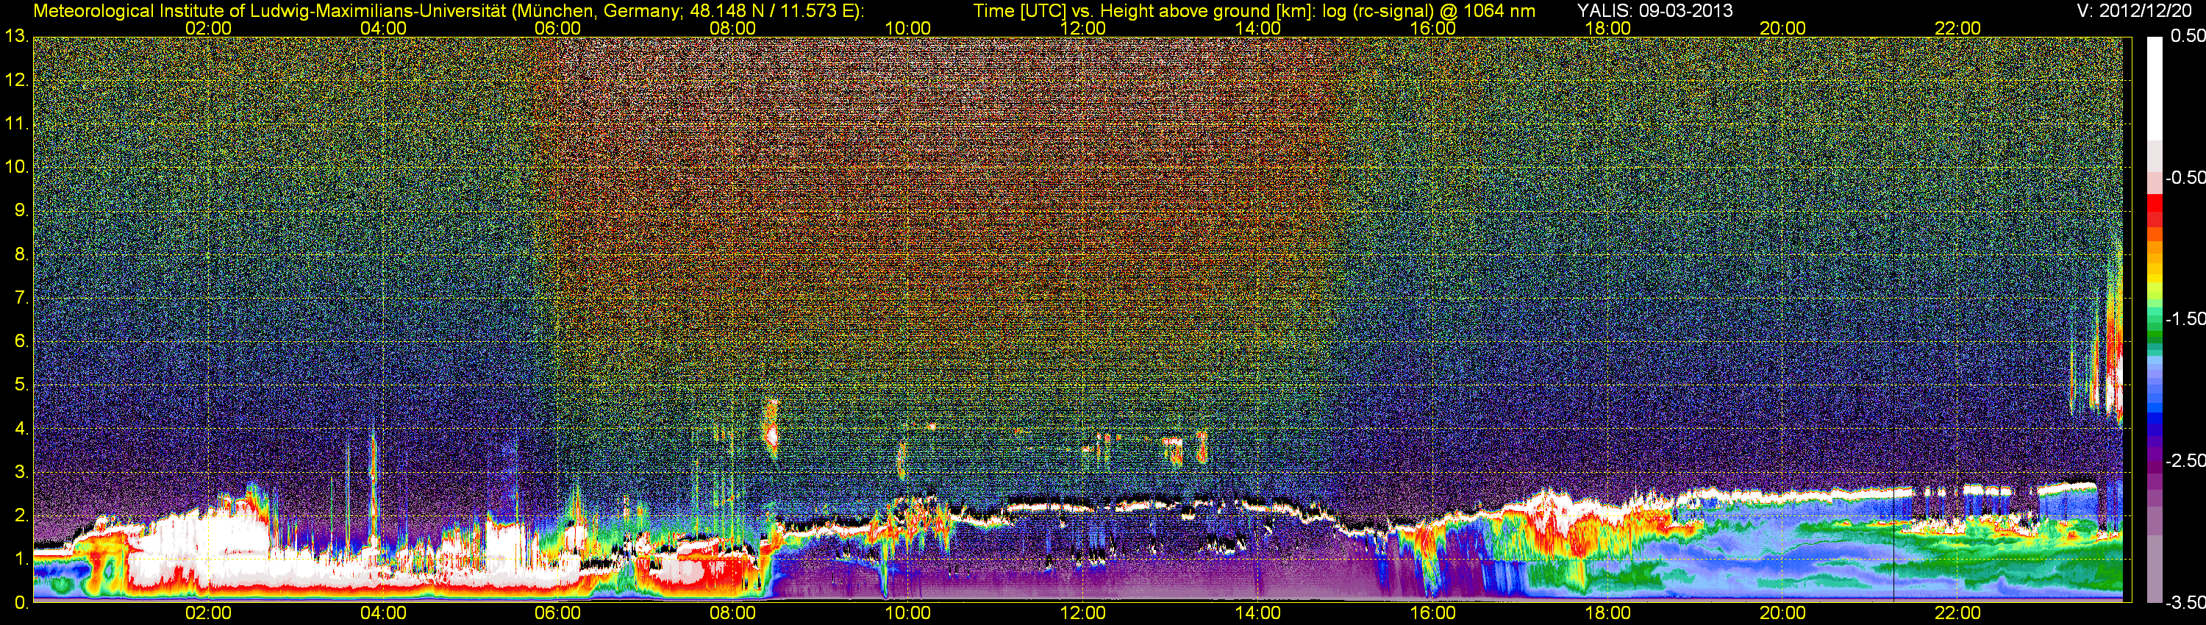
Task: Click the 14:00 label on the bottom time axis
Action: [1258, 613]
